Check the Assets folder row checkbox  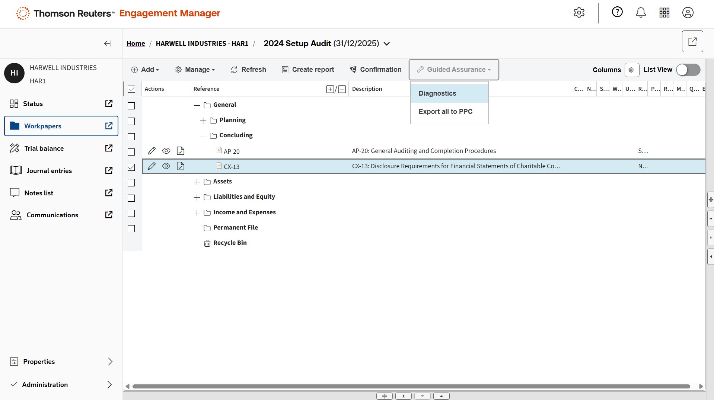coord(131,183)
